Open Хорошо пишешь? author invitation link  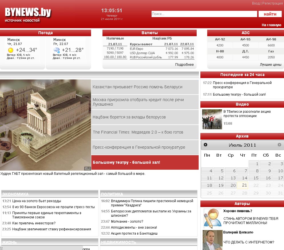pyautogui.click(x=238, y=211)
